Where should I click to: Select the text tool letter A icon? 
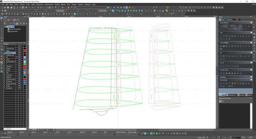tap(2, 38)
